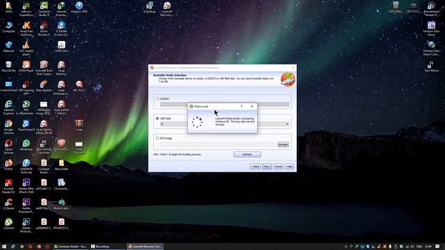Click the Help button in Media Builder
The image size is (445, 250).
pyautogui.click(x=289, y=167)
